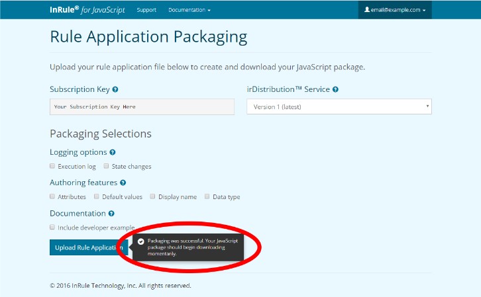
Task: Click help icon beside irDistribution Service
Action: (x=335, y=89)
